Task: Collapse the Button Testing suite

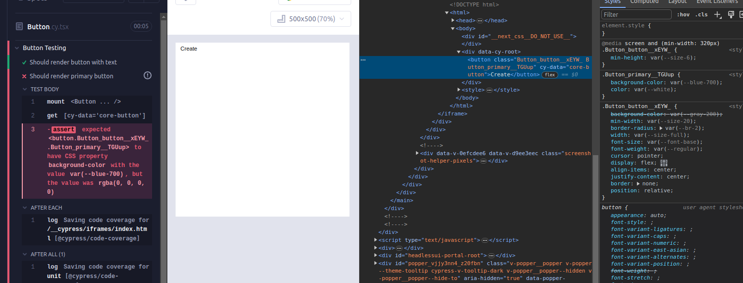Action: (16, 48)
